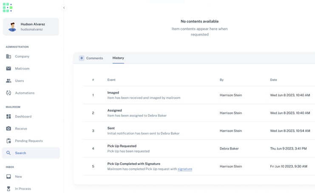Click the Date column header

(273, 80)
